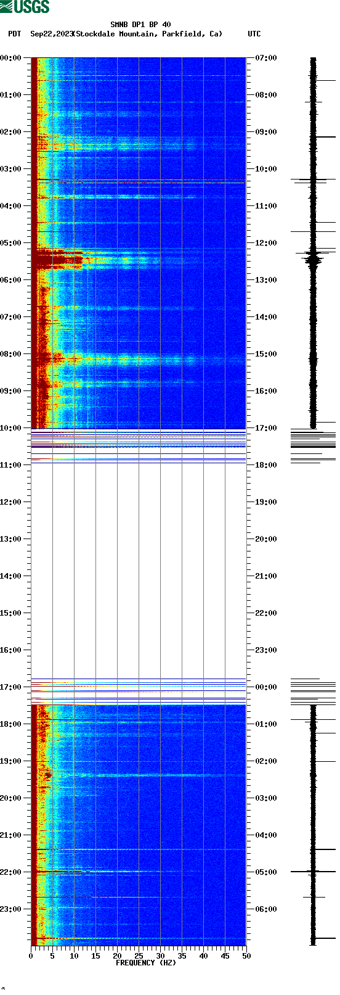Click the '00:00' UTC time label
Image resolution: width=340 pixels, height=995 pixels.
266,687
